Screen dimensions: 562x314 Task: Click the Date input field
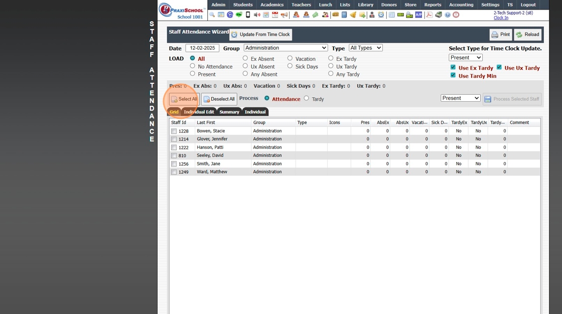click(x=202, y=48)
